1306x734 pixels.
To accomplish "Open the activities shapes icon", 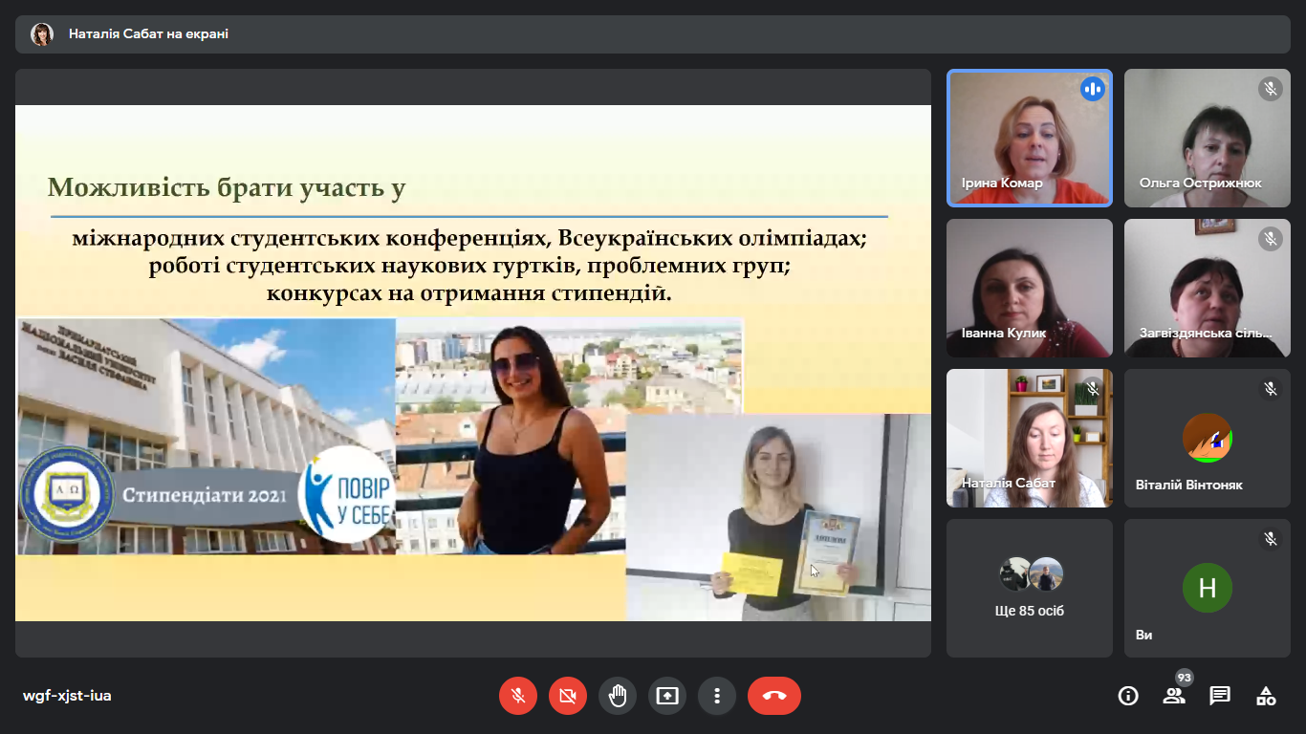I will tap(1266, 696).
